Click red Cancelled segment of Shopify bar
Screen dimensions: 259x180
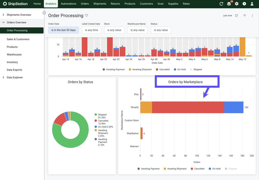pyautogui.click(x=188, y=107)
